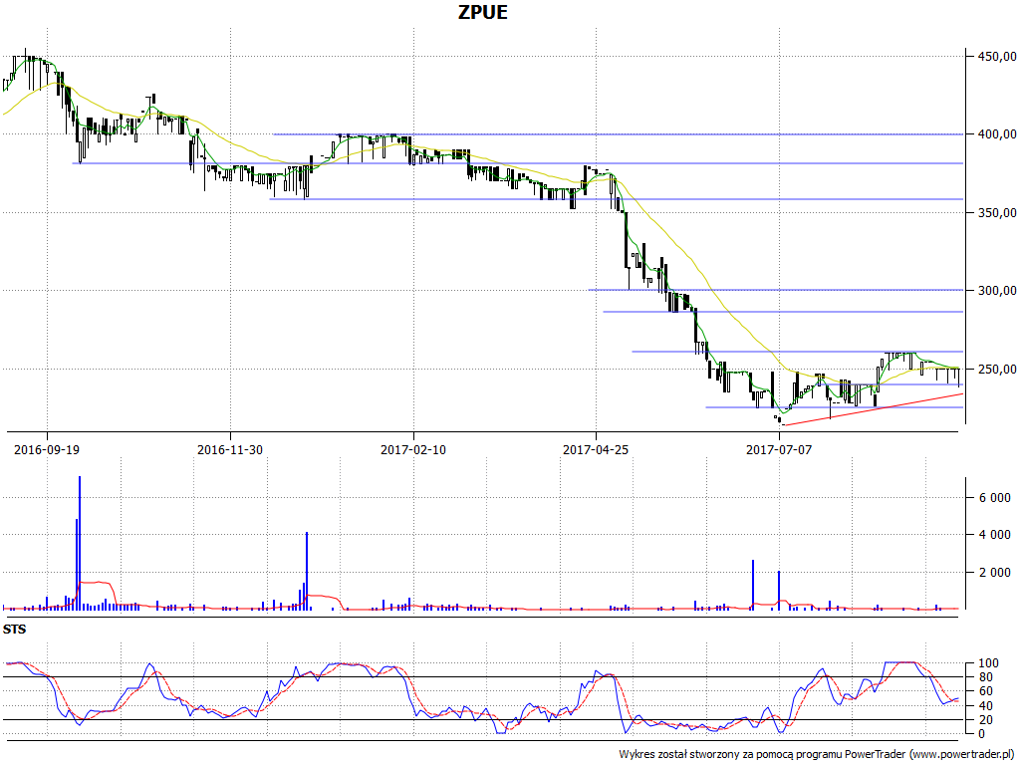
Task: Click the 60 level on STS axis
Action: pos(985,691)
